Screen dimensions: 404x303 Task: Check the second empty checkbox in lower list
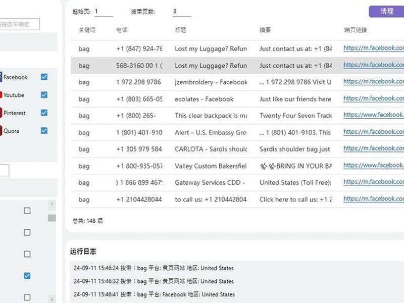pyautogui.click(x=27, y=232)
